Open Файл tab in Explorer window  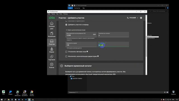pos(70,8)
